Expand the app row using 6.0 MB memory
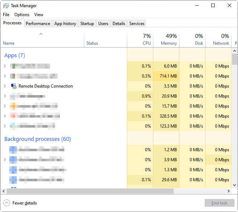This screenshot has width=238, height=212. click(5, 66)
